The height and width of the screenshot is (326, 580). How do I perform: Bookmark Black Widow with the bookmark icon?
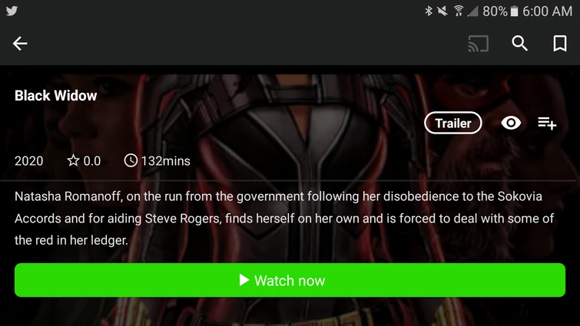tap(560, 44)
